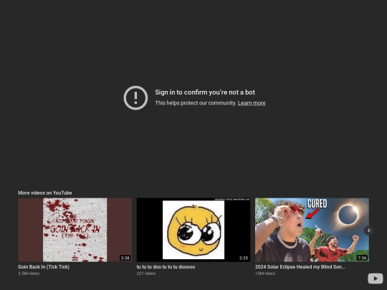Image resolution: width=387 pixels, height=290 pixels.
Task: Open the YouTube logo in the corner
Action: click(375, 279)
